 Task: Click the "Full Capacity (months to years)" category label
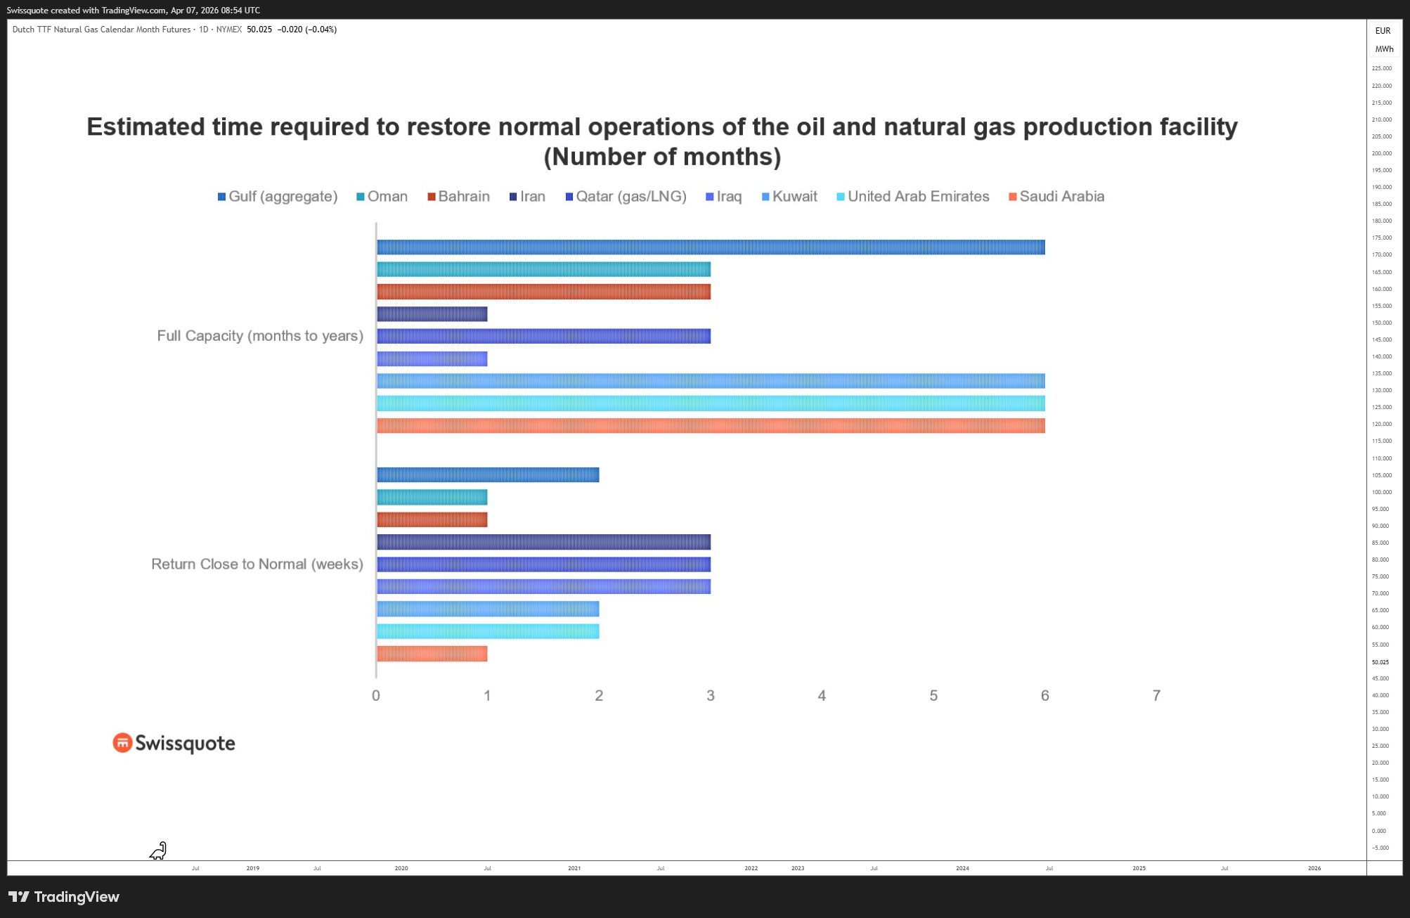260,336
